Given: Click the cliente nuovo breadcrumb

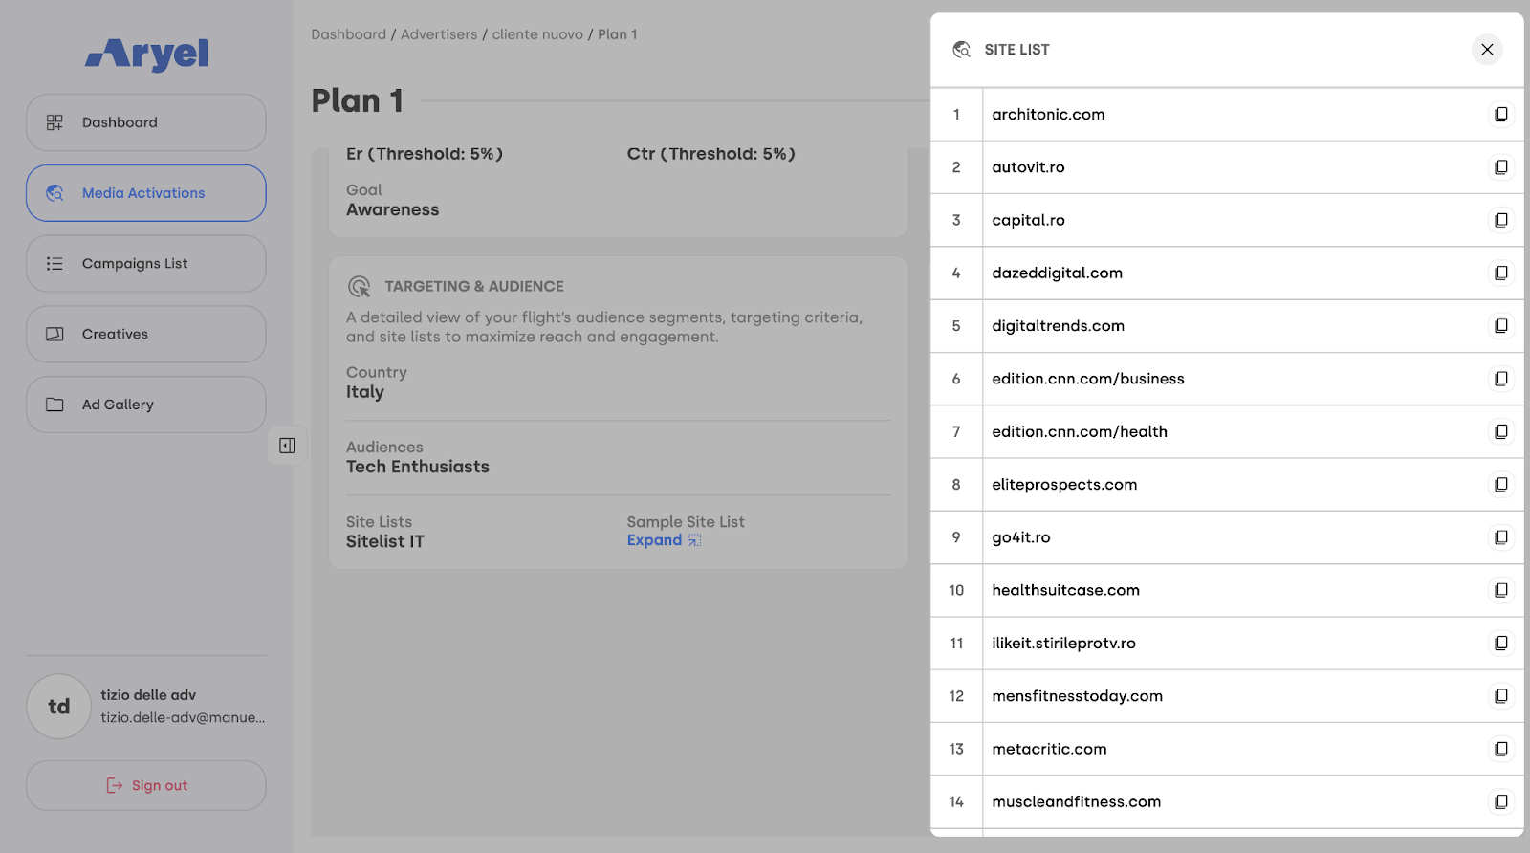Looking at the screenshot, I should click(x=537, y=34).
